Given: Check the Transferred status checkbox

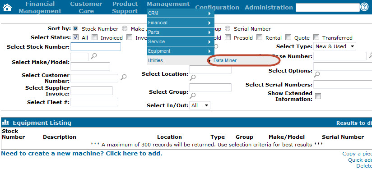Looking at the screenshot, I should coord(316,37).
